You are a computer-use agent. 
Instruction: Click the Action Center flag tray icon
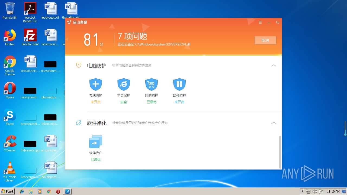pyautogui.click(x=321, y=191)
